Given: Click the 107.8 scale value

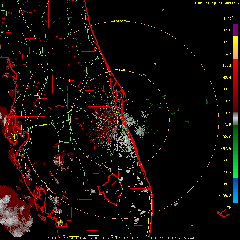Looking at the screenshot, I should tap(226, 30).
